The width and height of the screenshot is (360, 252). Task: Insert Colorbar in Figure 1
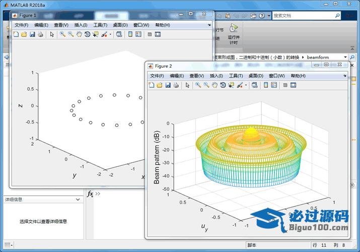pos(130,34)
